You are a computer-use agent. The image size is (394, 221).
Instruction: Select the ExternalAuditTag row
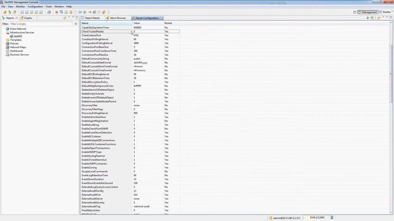click(x=130, y=206)
